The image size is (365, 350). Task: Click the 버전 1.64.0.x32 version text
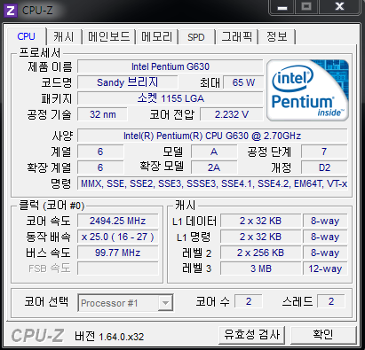point(109,337)
